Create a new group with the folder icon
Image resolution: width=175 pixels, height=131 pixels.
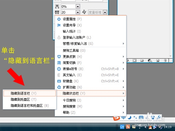[x=142, y=61]
